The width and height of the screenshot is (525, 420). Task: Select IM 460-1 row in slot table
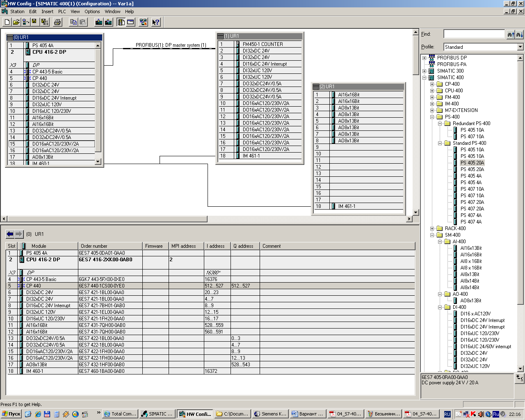211,371
